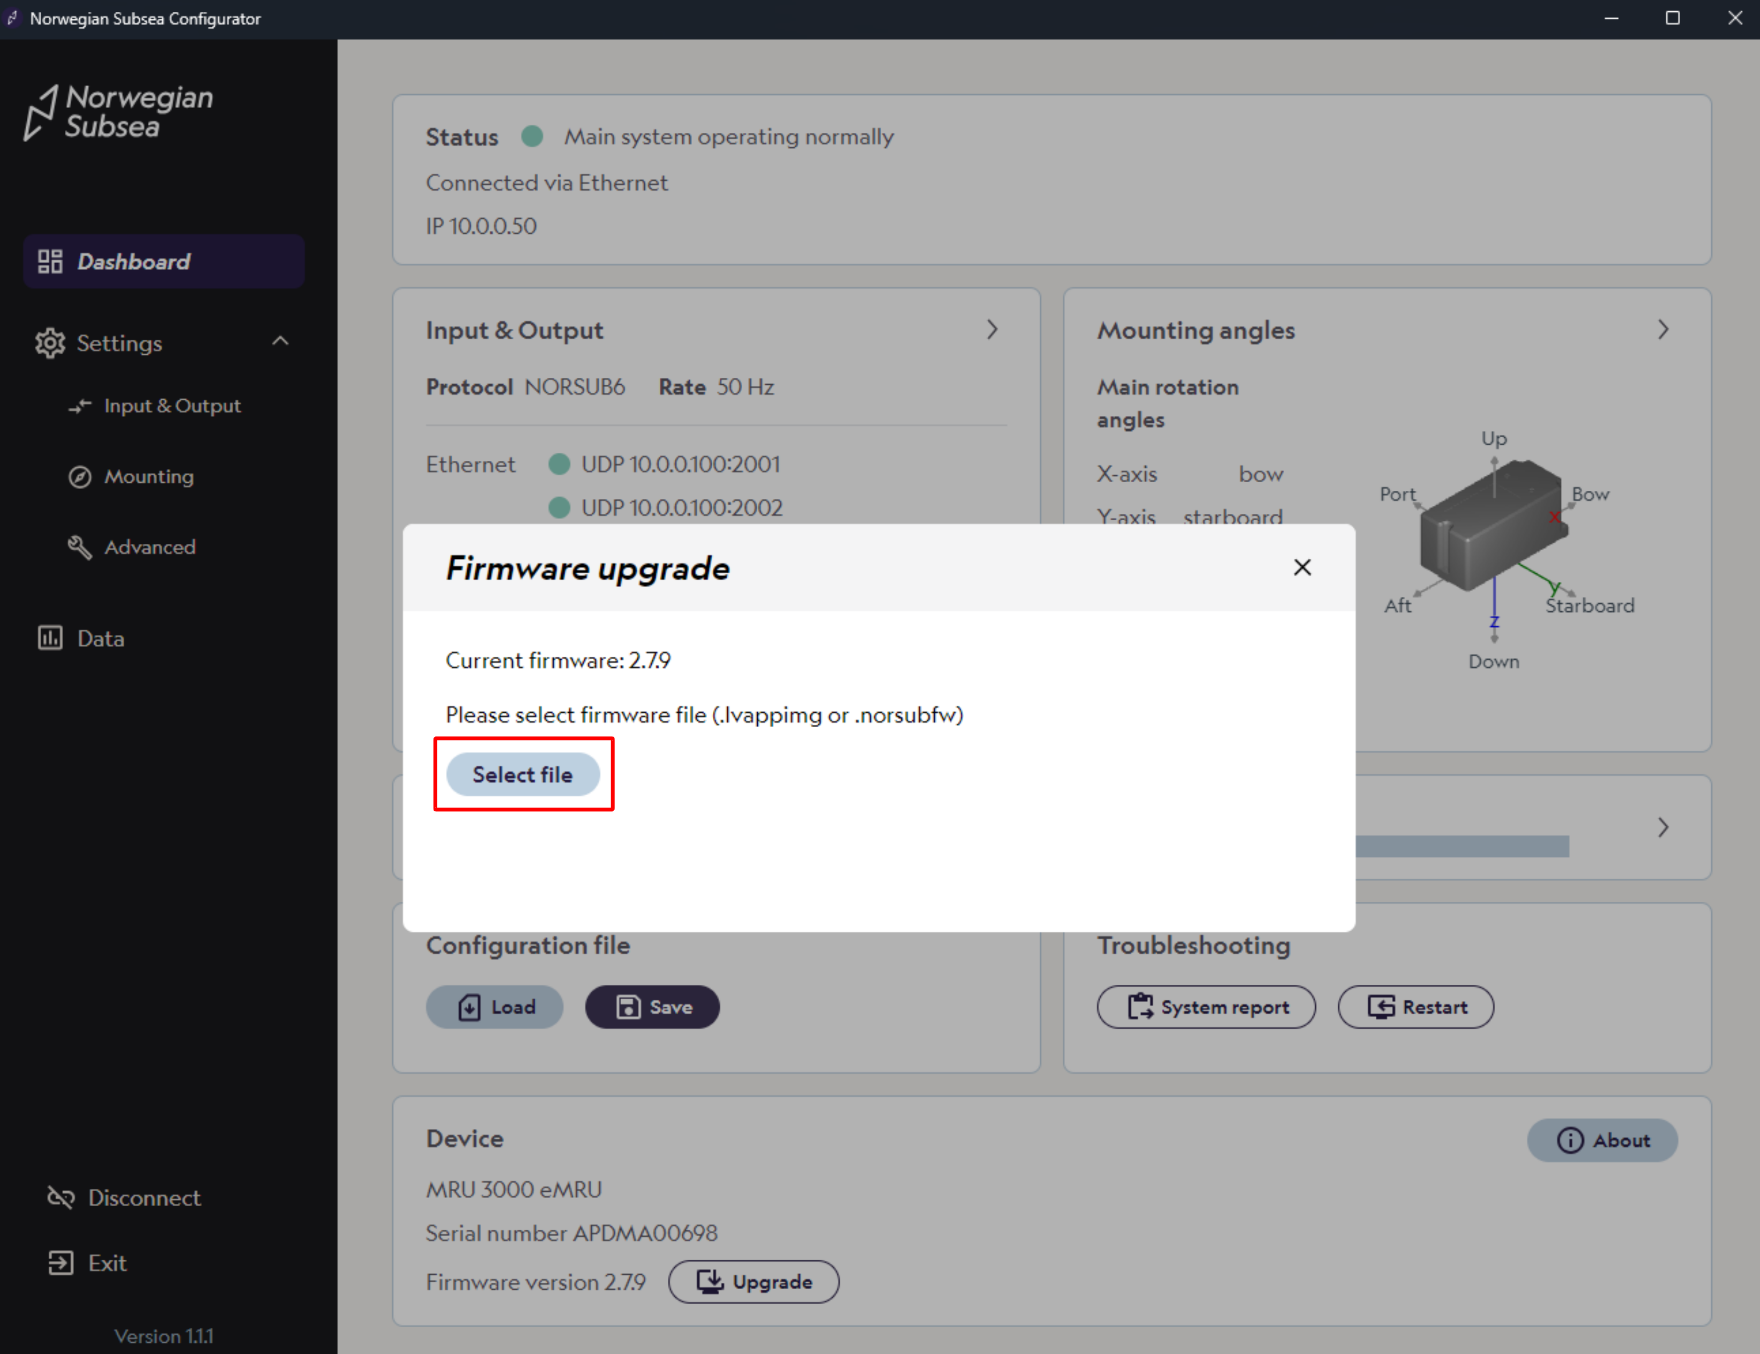Viewport: 1760px width, 1354px height.
Task: Click the Mounting compass icon
Action: coord(79,477)
